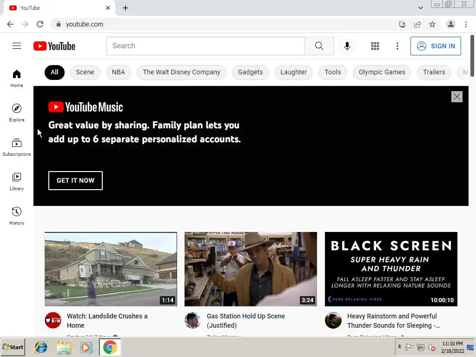Open the YouTube hamburger guide menu
This screenshot has height=357, width=476.
(17, 46)
